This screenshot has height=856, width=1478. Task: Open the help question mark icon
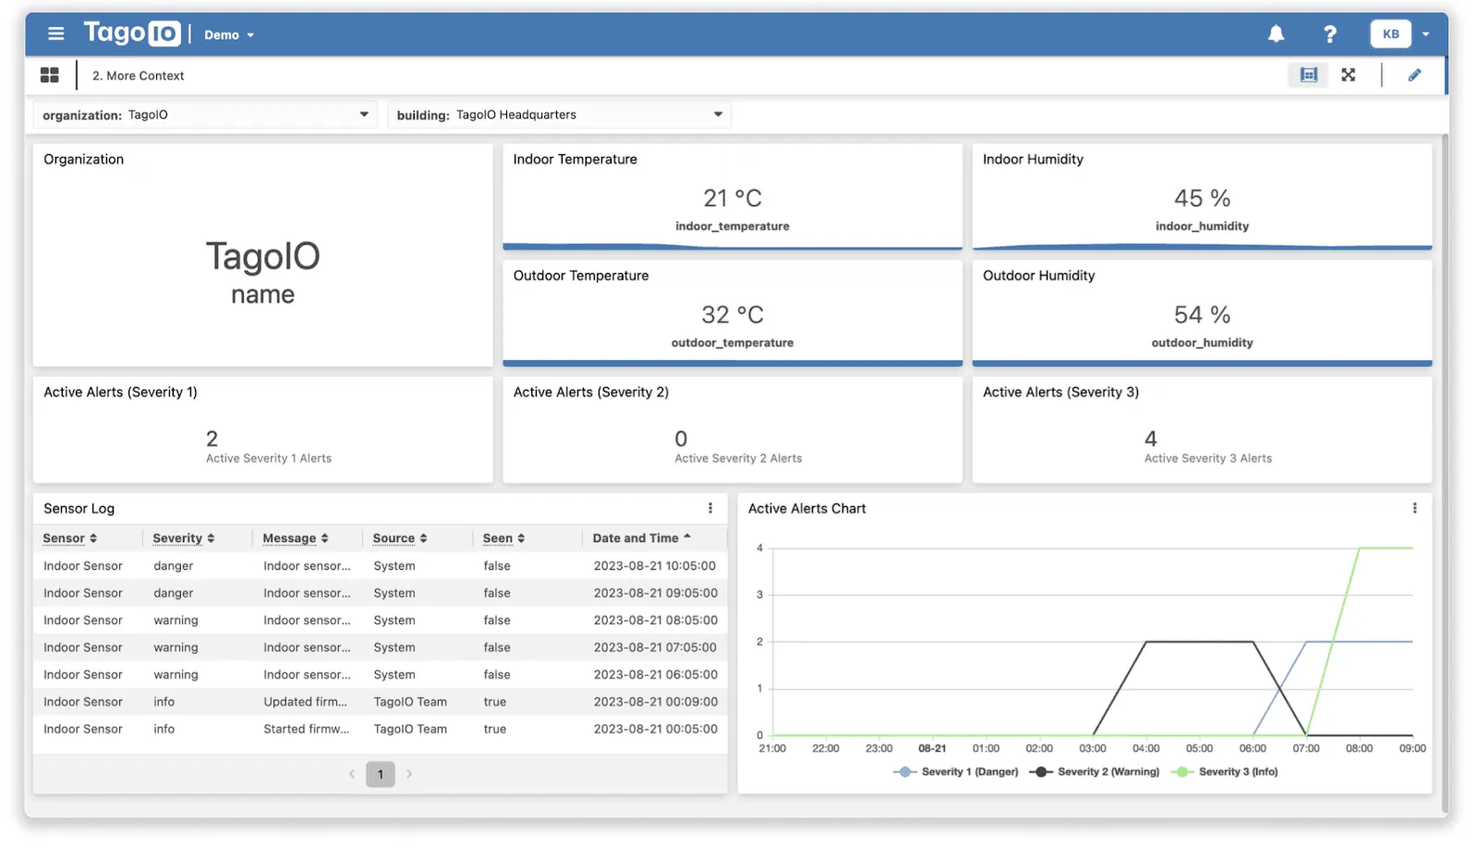click(1330, 33)
